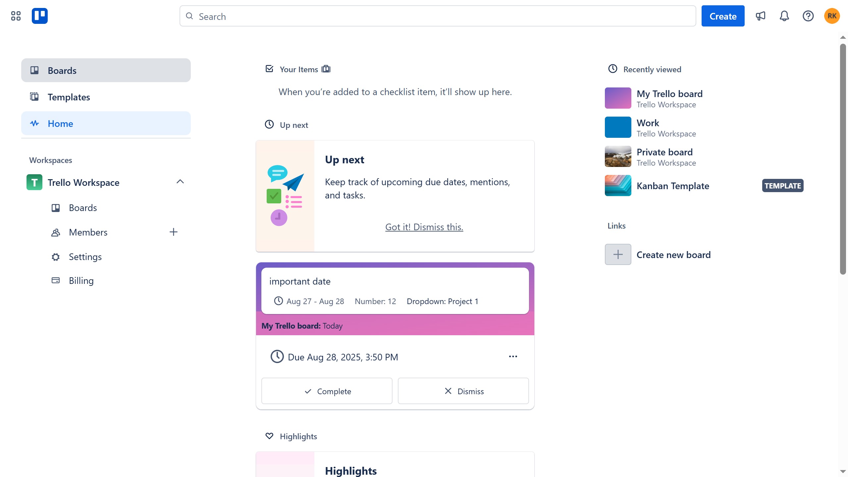Click Aug 27 - Aug 28 date badge

click(309, 301)
